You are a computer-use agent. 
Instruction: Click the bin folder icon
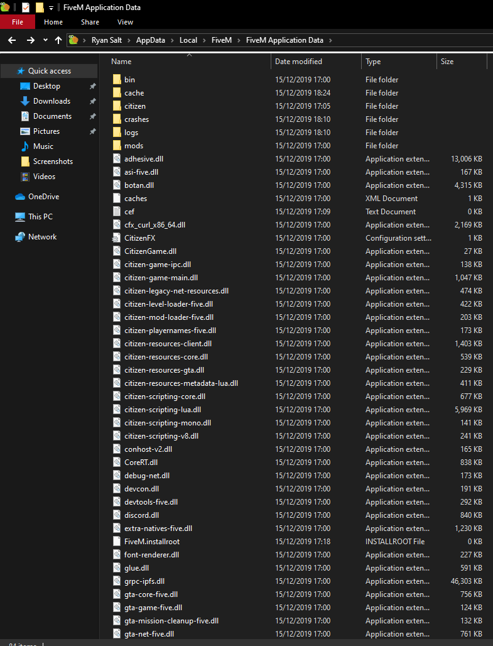click(x=117, y=80)
